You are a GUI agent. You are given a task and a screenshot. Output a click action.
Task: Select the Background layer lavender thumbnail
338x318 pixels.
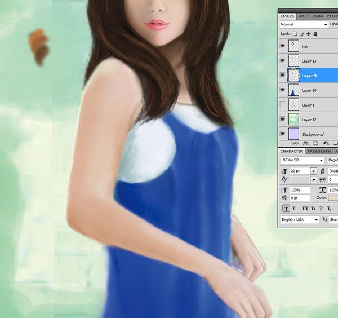(x=293, y=134)
